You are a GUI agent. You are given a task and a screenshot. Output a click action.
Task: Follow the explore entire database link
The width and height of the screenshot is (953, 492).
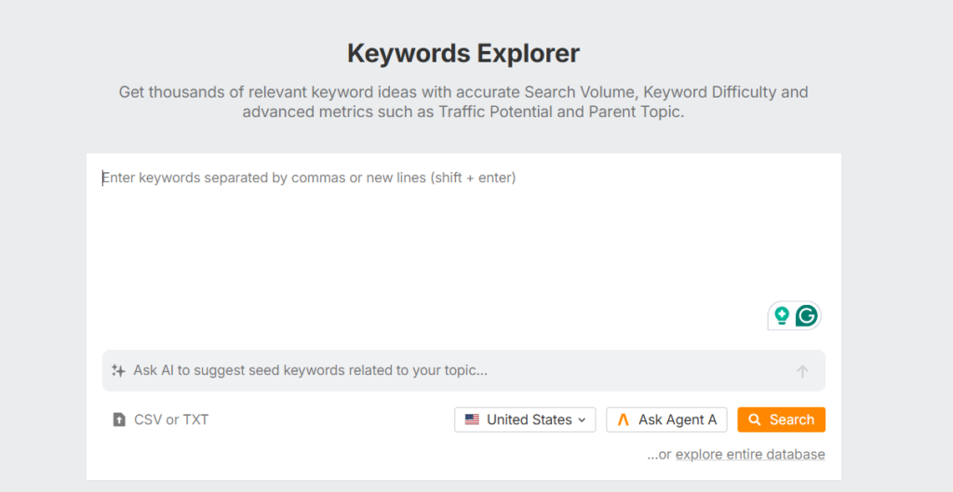tap(750, 455)
